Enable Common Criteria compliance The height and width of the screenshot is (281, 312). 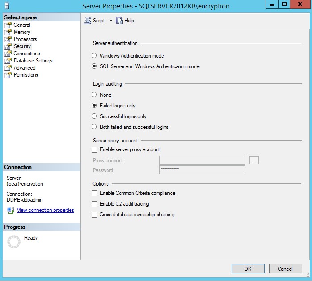pyautogui.click(x=94, y=193)
